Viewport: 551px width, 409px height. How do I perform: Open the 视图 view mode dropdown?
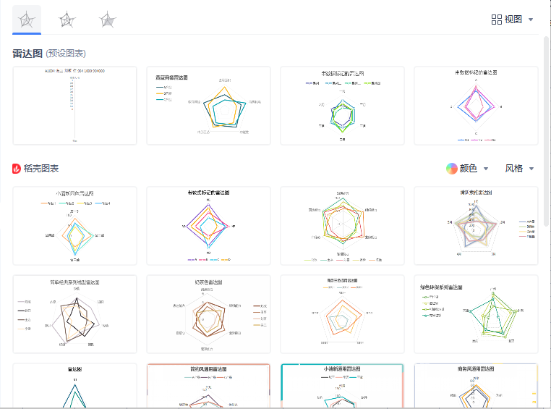(512, 20)
